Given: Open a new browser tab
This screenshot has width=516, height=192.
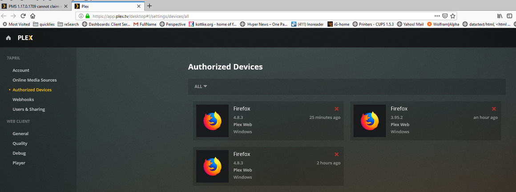Looking at the screenshot, I should 149,6.
